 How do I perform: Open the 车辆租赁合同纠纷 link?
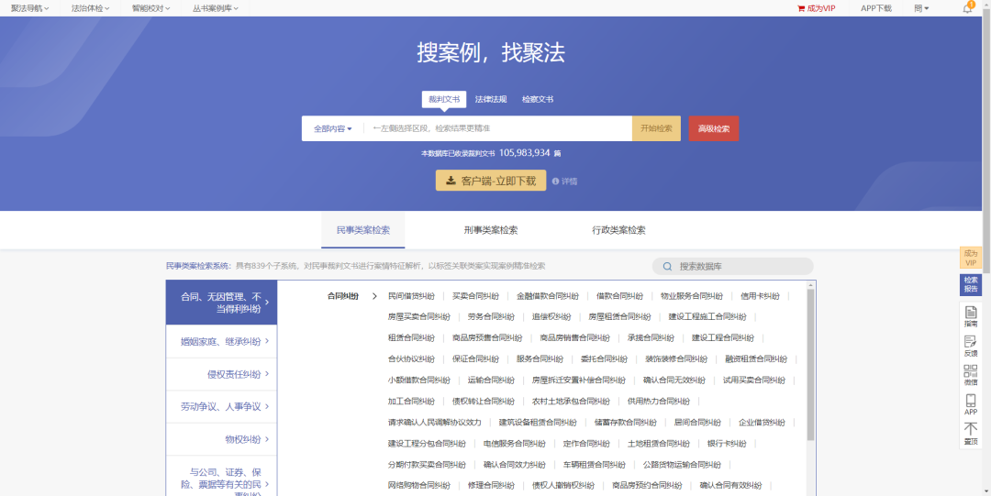coord(595,465)
